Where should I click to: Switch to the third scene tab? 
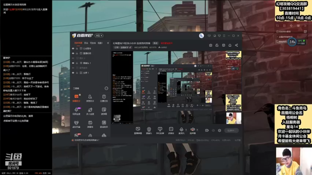[93, 43]
